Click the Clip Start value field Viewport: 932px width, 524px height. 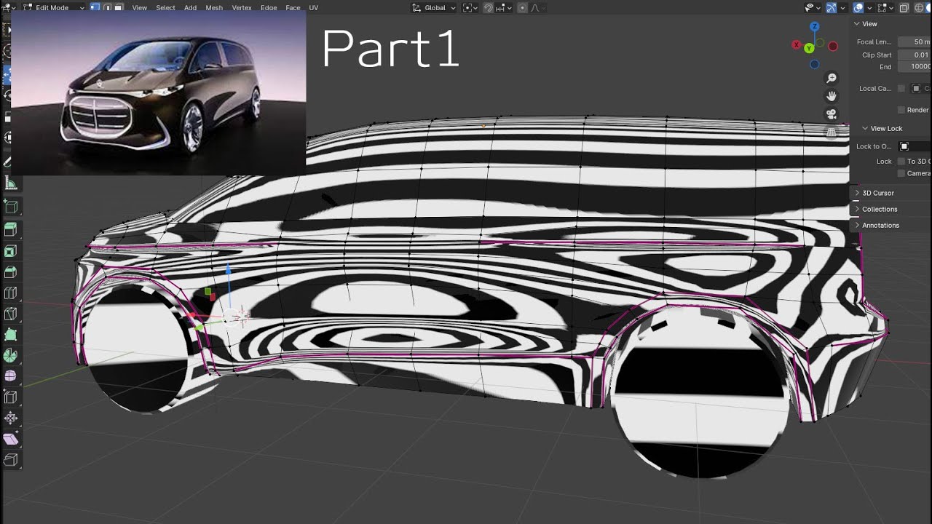[x=915, y=55]
